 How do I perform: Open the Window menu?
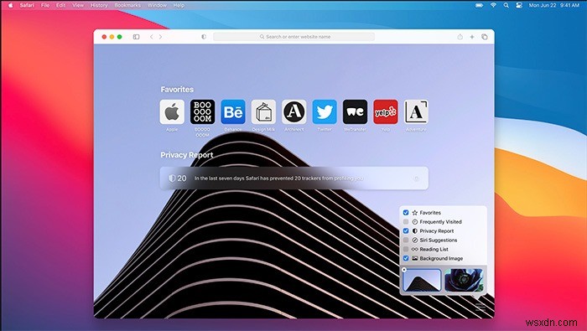[157, 5]
